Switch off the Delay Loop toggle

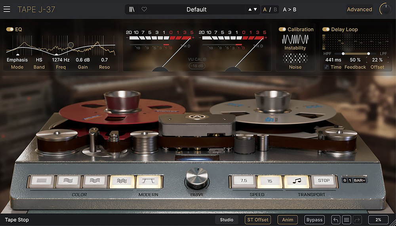click(326, 29)
